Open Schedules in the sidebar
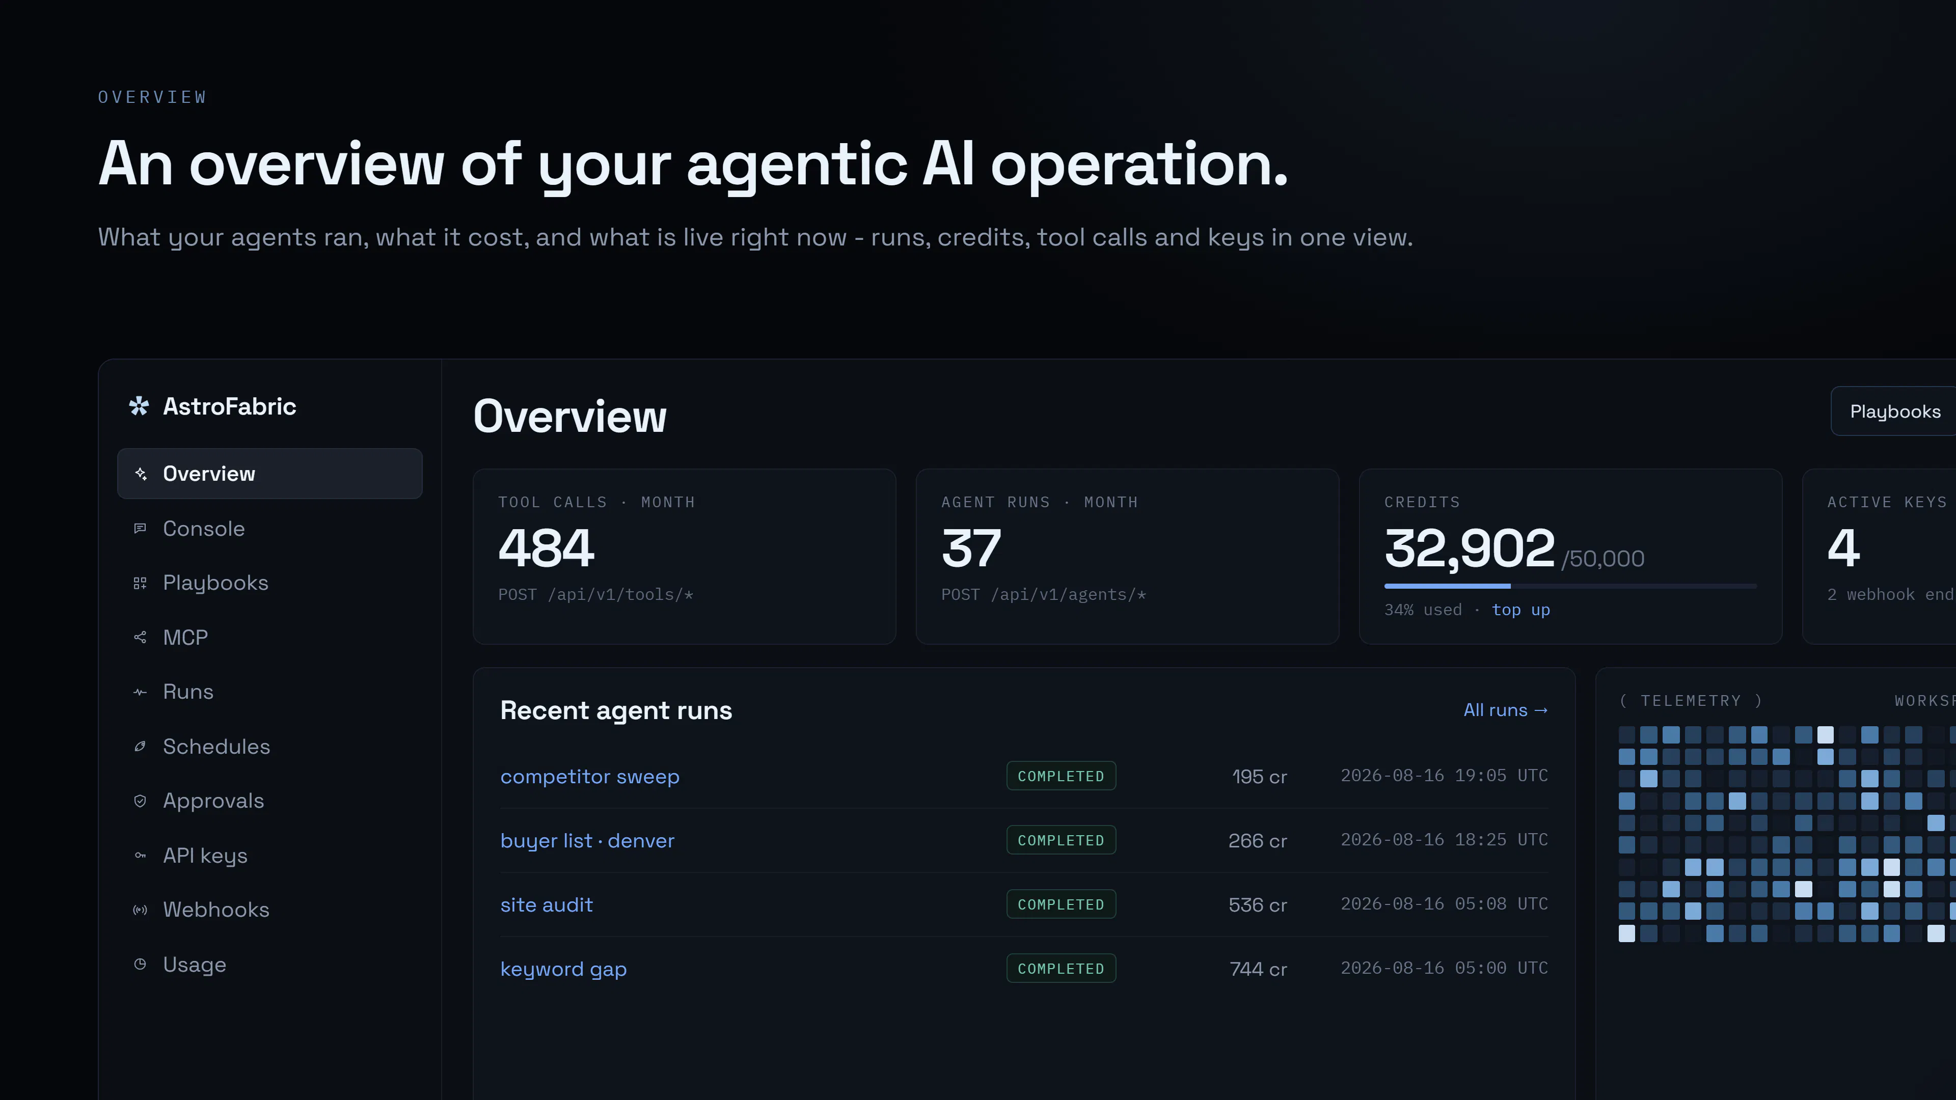The height and width of the screenshot is (1100, 1956). click(269, 746)
